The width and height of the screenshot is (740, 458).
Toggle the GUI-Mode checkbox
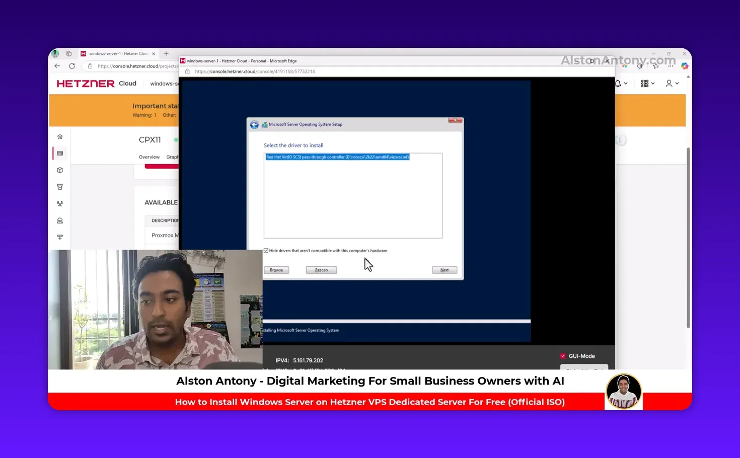click(563, 356)
